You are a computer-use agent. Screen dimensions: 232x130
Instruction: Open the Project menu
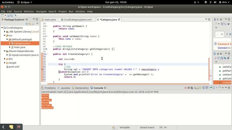[x=62, y=11]
